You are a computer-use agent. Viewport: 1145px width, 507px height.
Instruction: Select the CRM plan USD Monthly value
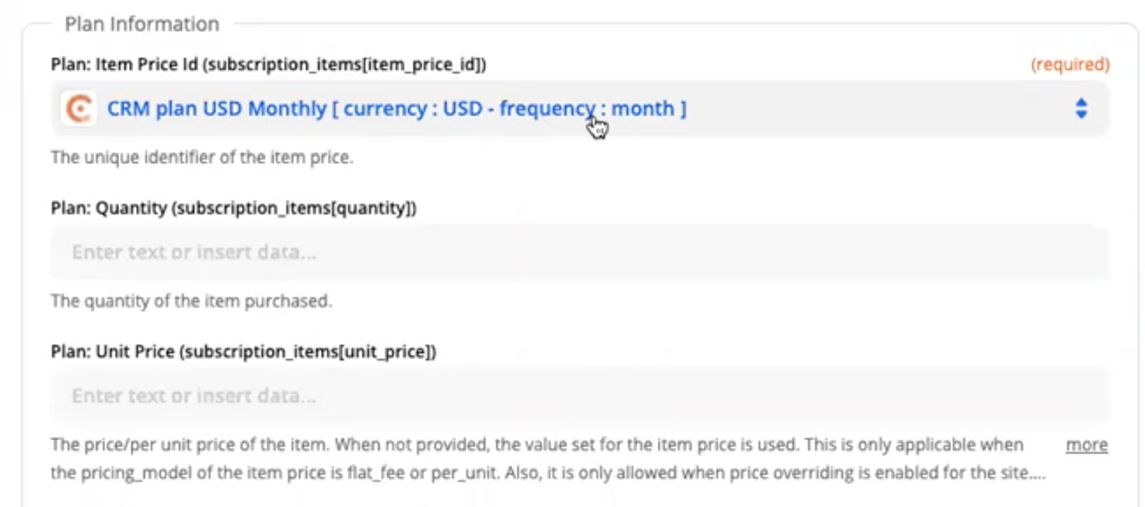[216, 109]
